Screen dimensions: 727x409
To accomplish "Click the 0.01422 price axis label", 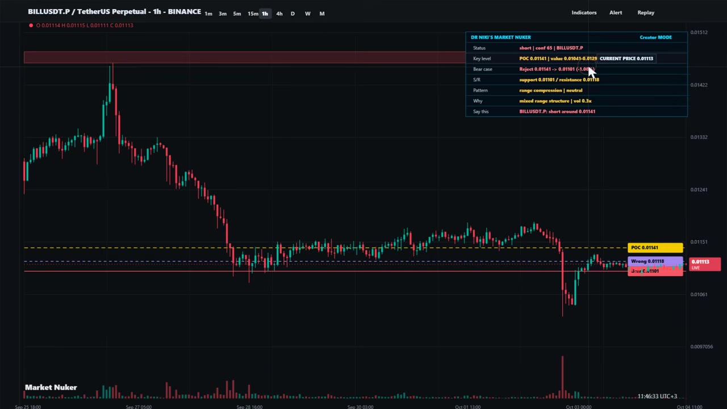I will [x=699, y=85].
